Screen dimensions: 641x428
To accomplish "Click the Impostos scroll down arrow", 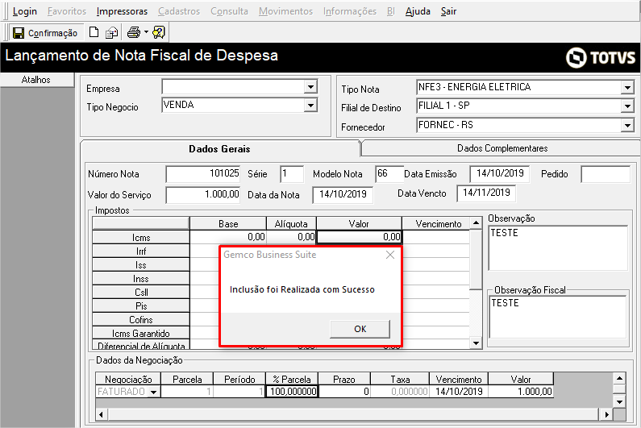I will tap(476, 343).
